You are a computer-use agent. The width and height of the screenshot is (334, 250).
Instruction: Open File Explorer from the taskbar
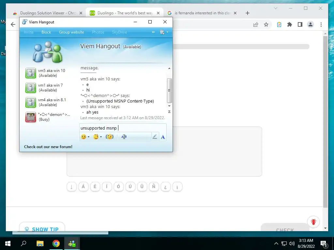tap(40, 243)
